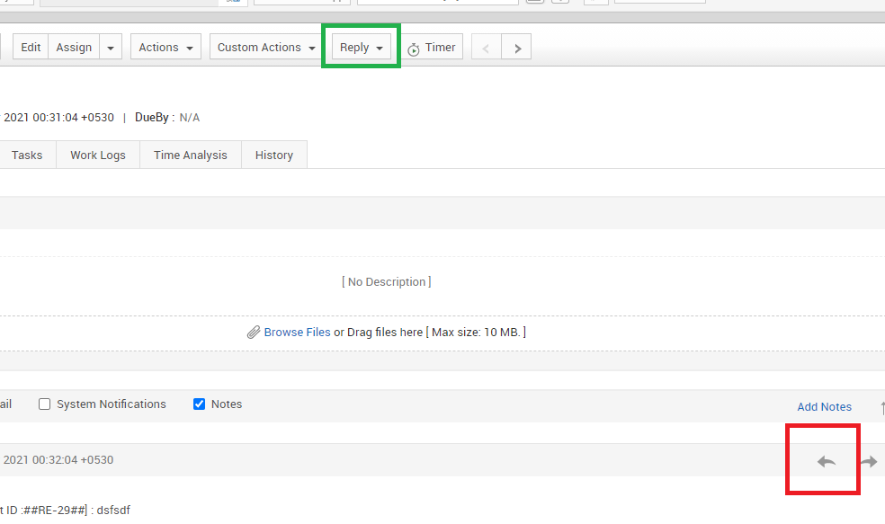Click the Edit button
885x524 pixels.
[x=31, y=48]
